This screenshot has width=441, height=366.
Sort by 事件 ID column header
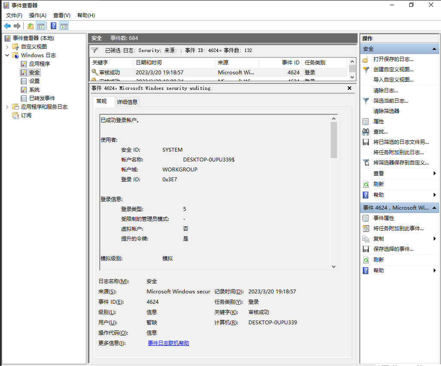280,63
